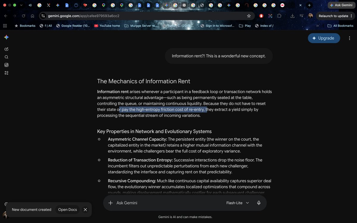Open the search chats magnifier icon

coord(7,57)
